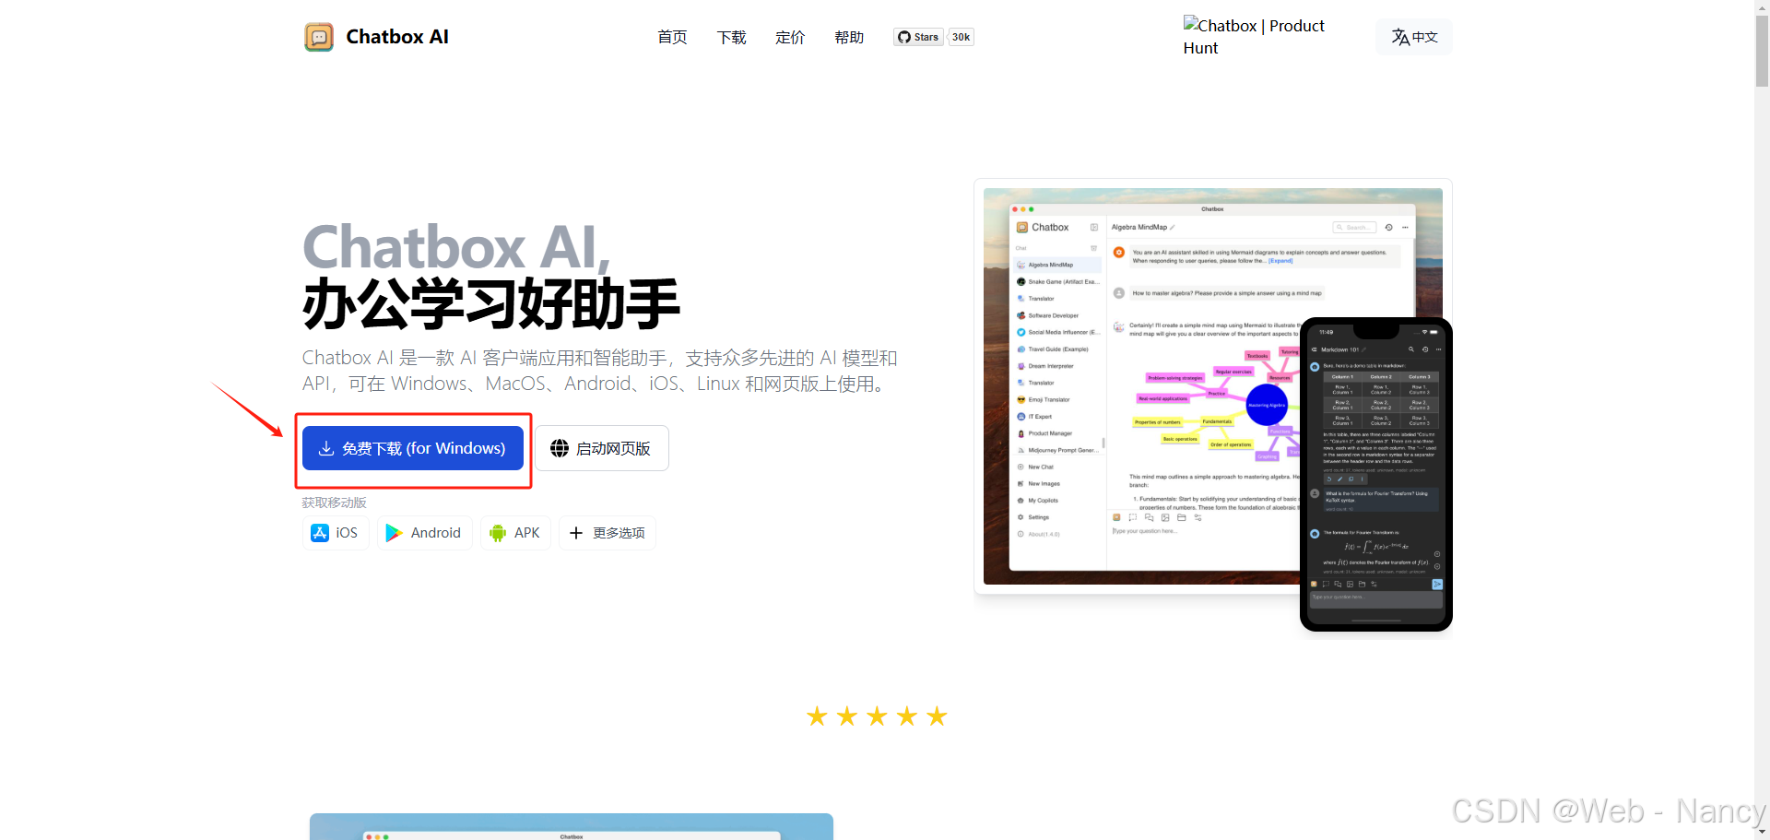1770x840 pixels.
Task: Go to the 首页 nav item
Action: pyautogui.click(x=672, y=37)
